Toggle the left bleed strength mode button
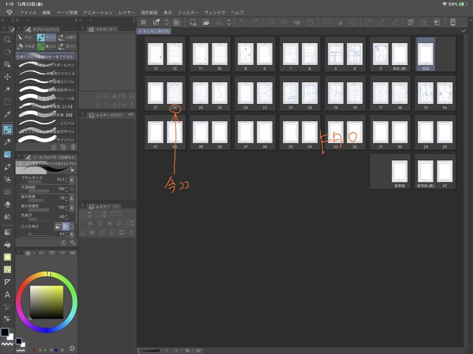 (x=58, y=226)
